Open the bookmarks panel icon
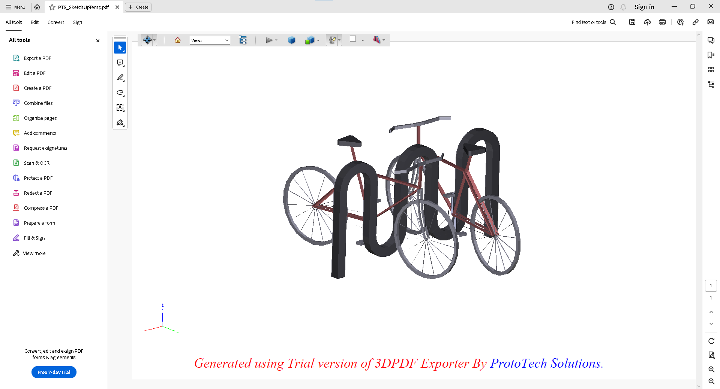Viewport: 720px width, 389px height. pyautogui.click(x=711, y=55)
